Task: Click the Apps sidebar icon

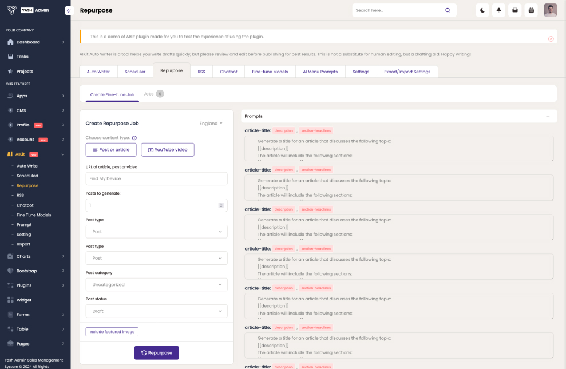Action: 10,96
